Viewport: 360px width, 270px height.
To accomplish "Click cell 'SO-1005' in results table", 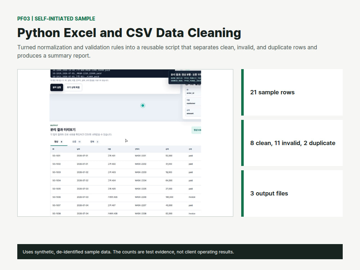I will point(57,189).
